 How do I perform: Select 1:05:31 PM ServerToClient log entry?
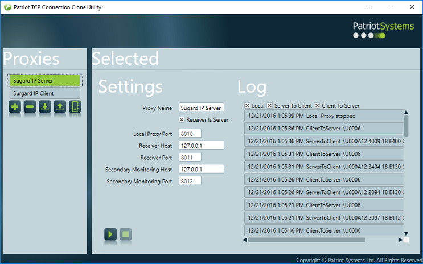(x=324, y=167)
